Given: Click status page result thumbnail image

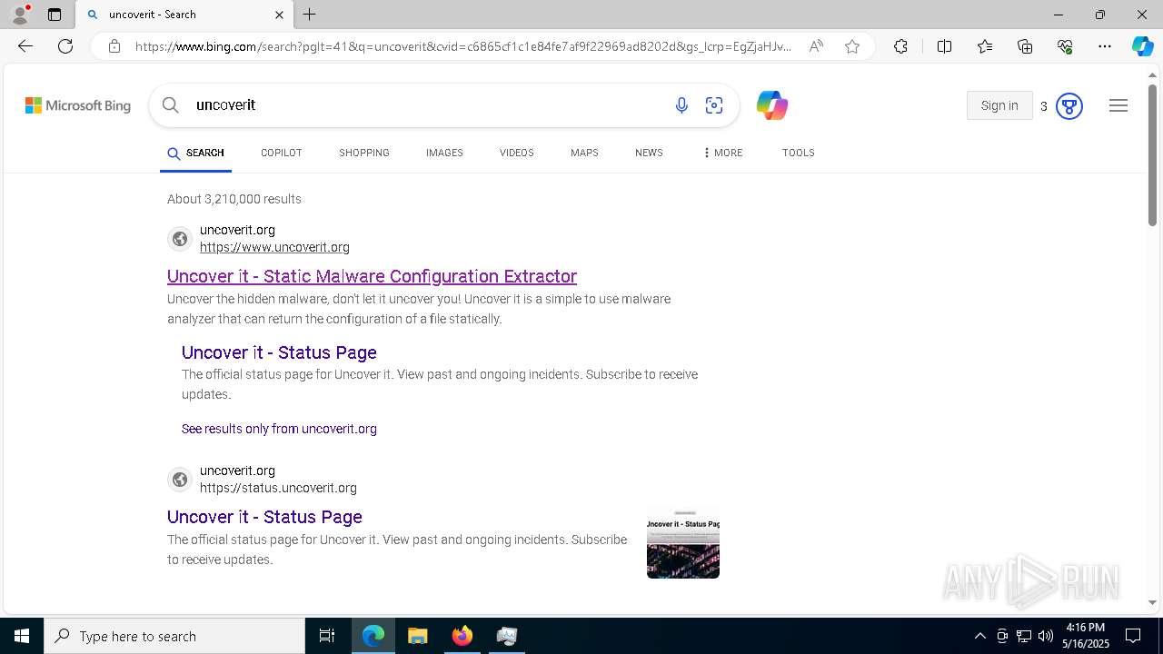Looking at the screenshot, I should tap(683, 543).
